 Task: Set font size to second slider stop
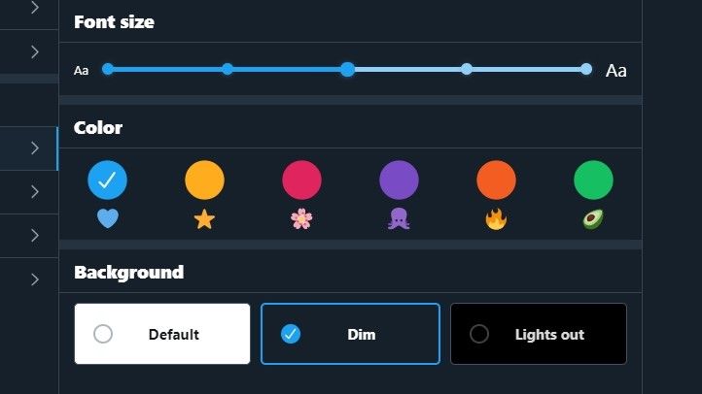pos(228,69)
